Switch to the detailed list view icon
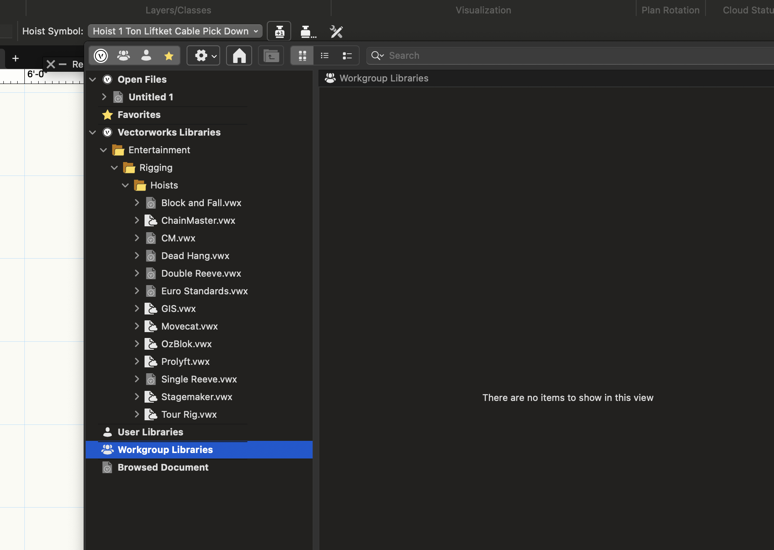774x550 pixels. (347, 55)
